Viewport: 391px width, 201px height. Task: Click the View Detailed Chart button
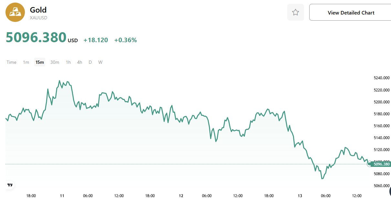351,12
